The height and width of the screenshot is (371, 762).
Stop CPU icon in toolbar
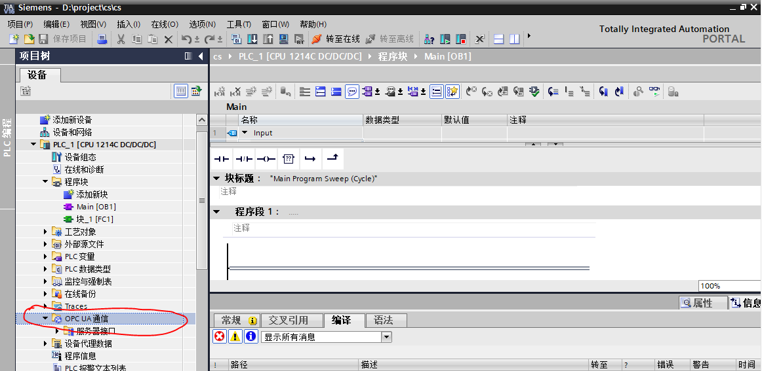pyautogui.click(x=461, y=39)
